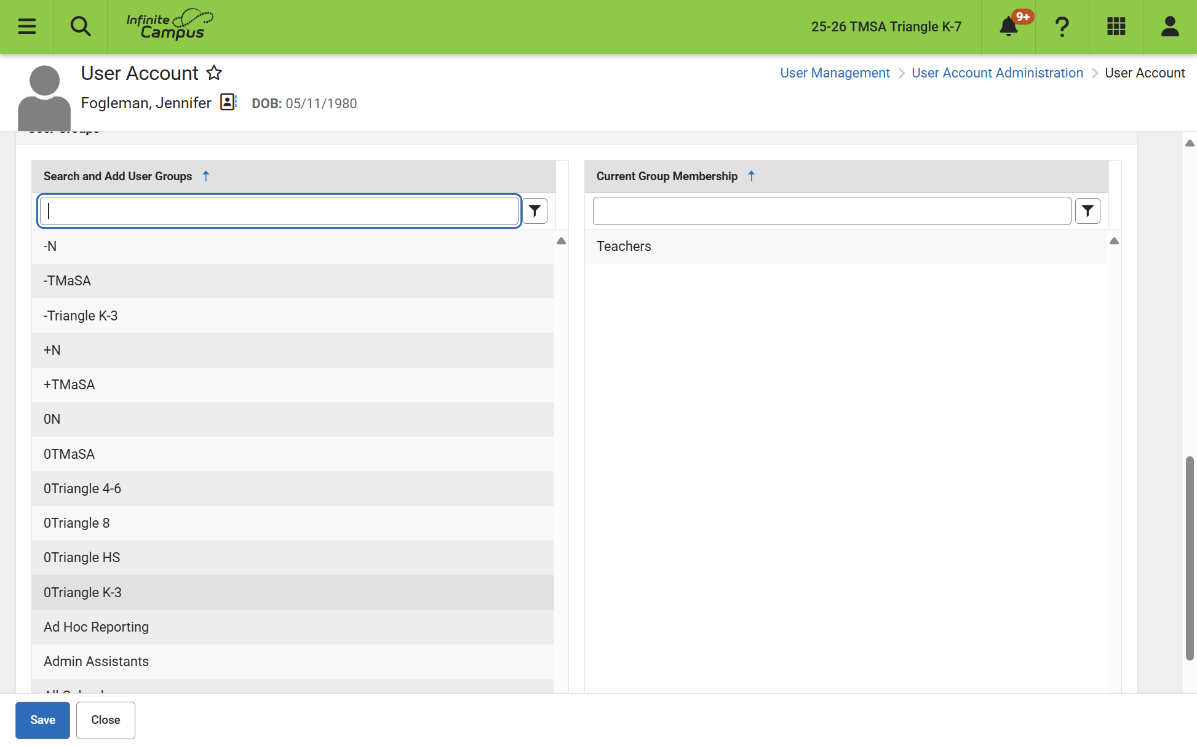The height and width of the screenshot is (746, 1197).
Task: Click the page scrollbar up arrow
Action: pos(1190,143)
